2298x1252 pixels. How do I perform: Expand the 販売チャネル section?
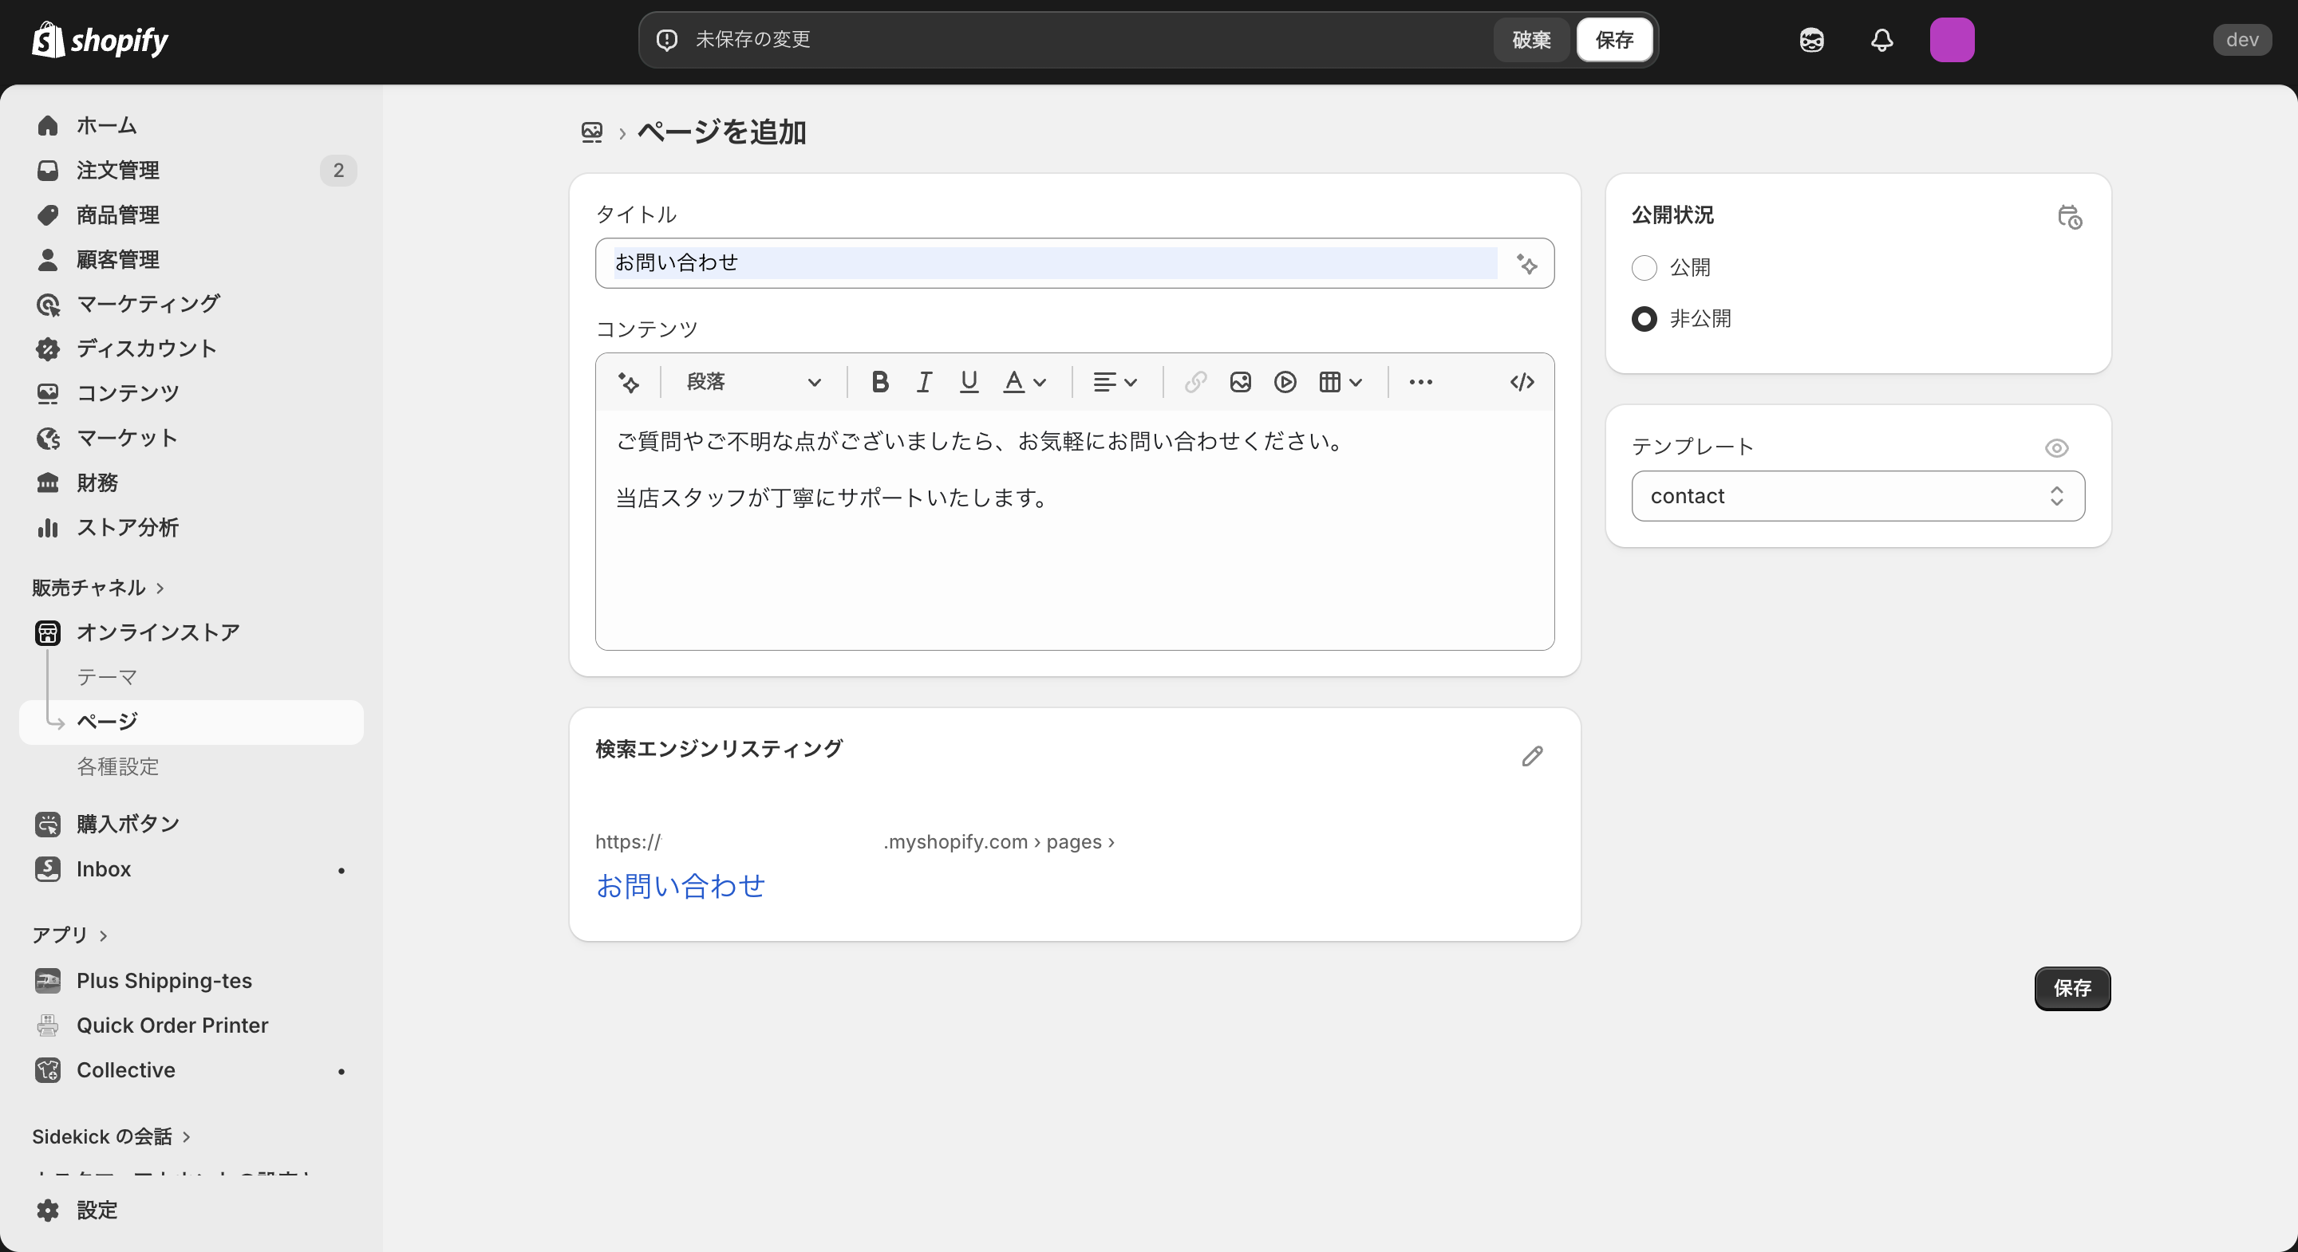coord(99,587)
